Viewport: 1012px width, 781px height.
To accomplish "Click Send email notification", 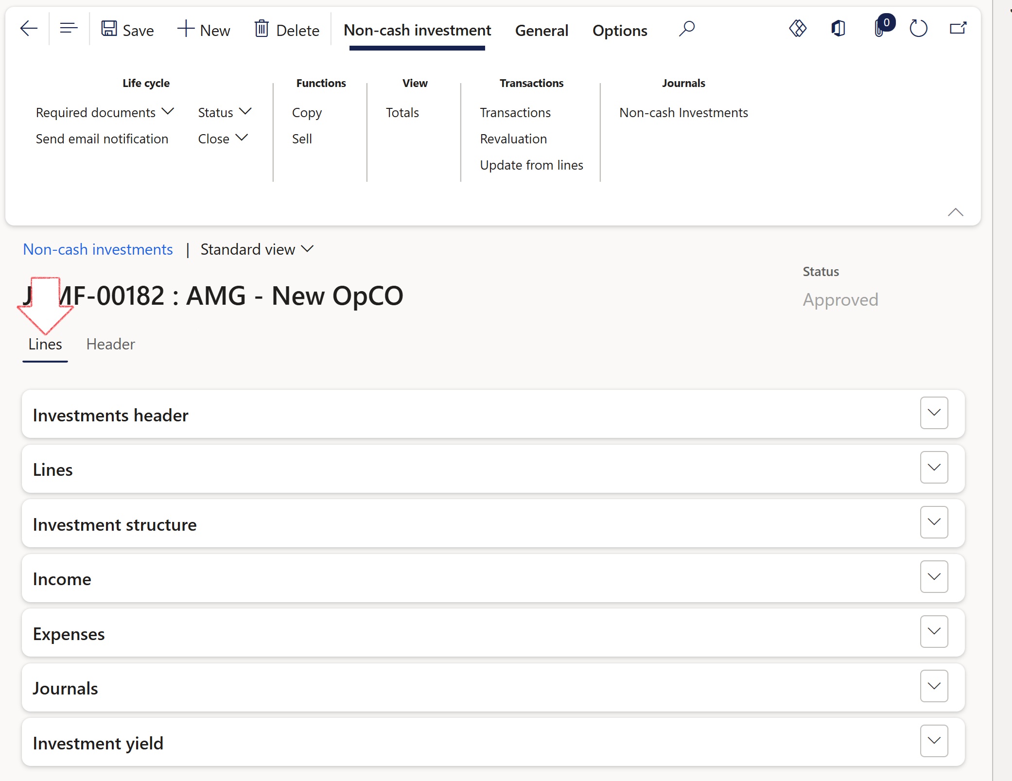I will point(102,139).
